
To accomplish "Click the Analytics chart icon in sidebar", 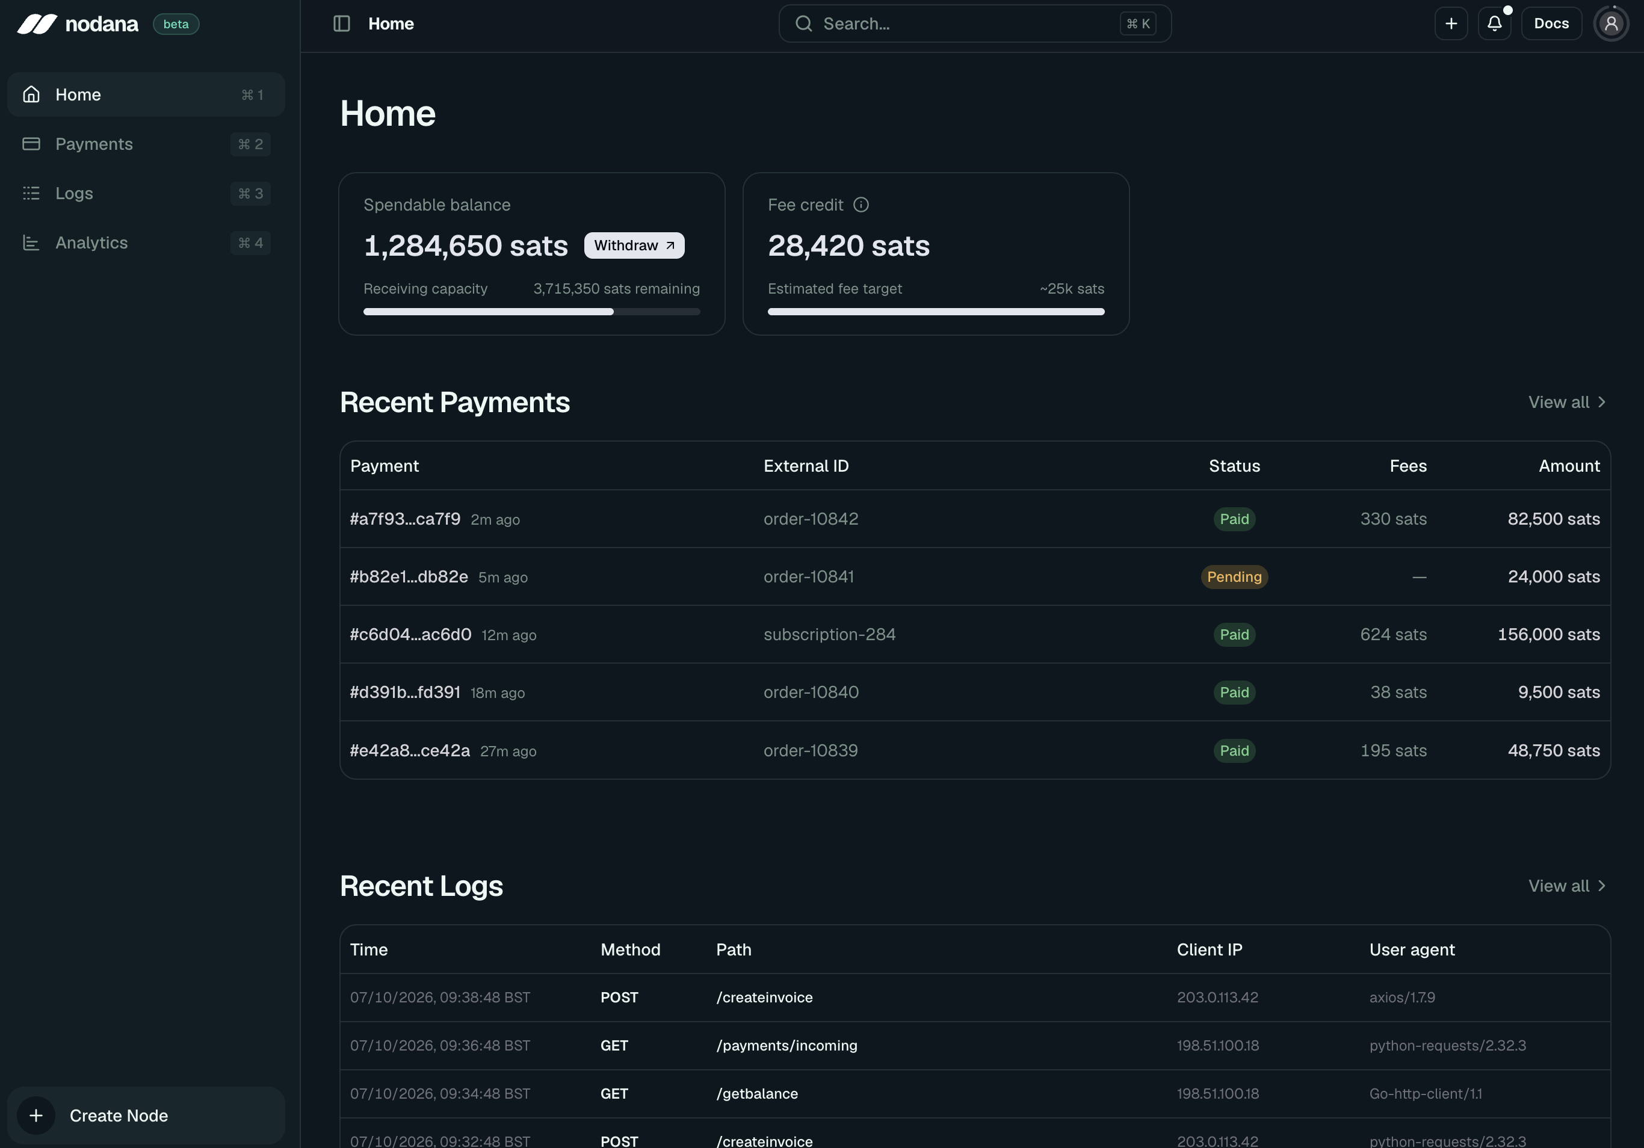I will (x=31, y=242).
